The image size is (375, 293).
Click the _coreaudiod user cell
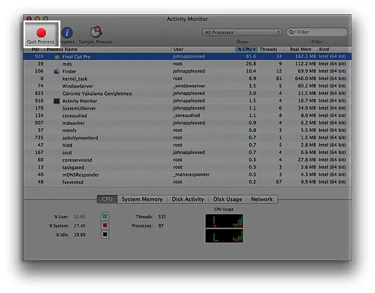[186, 115]
